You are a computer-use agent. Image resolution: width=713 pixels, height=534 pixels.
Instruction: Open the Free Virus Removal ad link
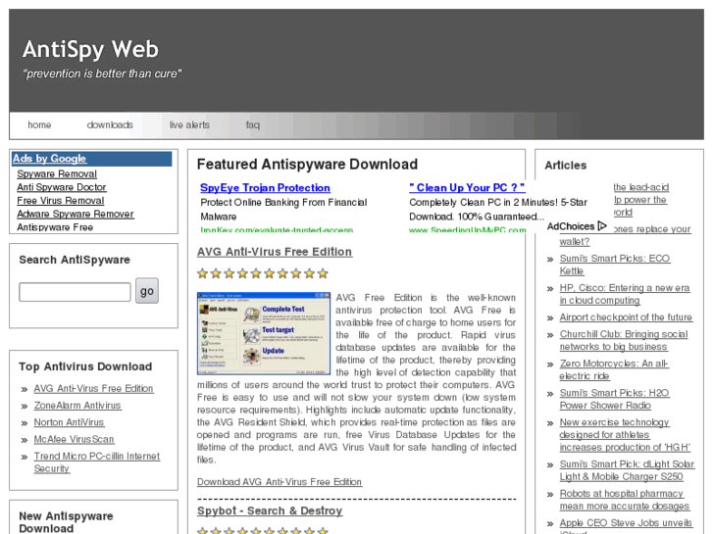click(61, 201)
